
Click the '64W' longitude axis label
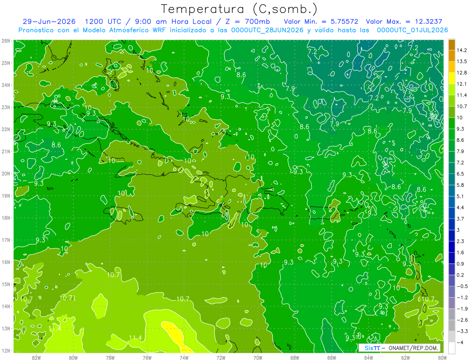pos(369,358)
